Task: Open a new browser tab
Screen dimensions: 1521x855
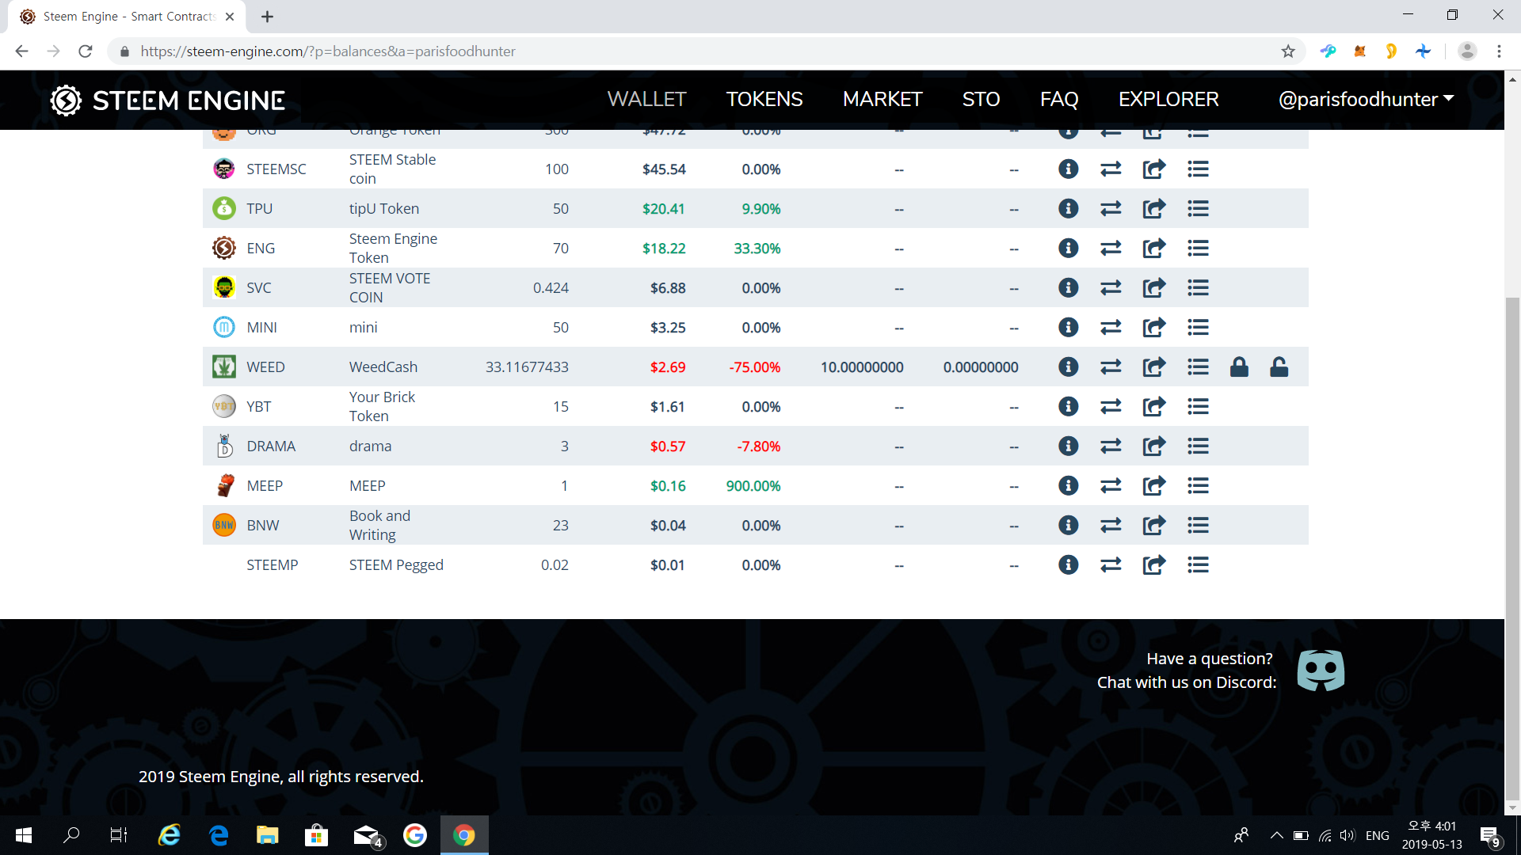Action: pyautogui.click(x=268, y=17)
